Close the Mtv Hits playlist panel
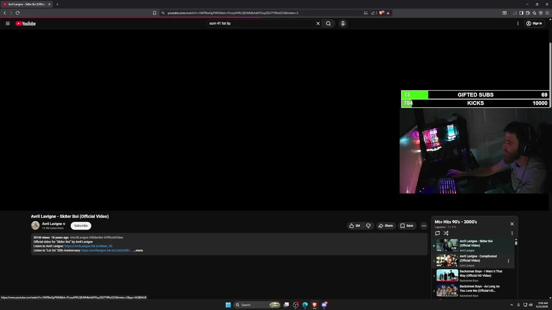Image resolution: width=552 pixels, height=310 pixels. coord(512,224)
